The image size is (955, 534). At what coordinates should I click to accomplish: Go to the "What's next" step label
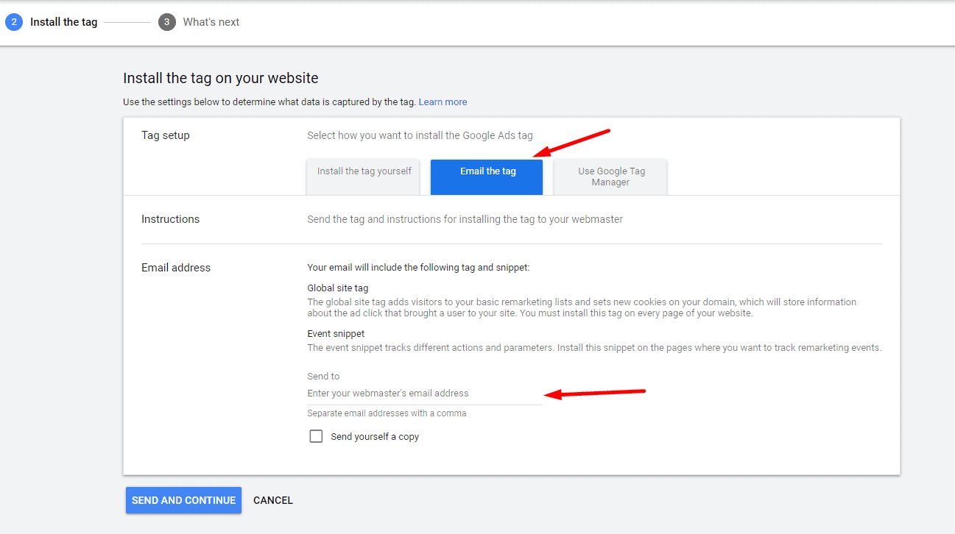click(211, 22)
